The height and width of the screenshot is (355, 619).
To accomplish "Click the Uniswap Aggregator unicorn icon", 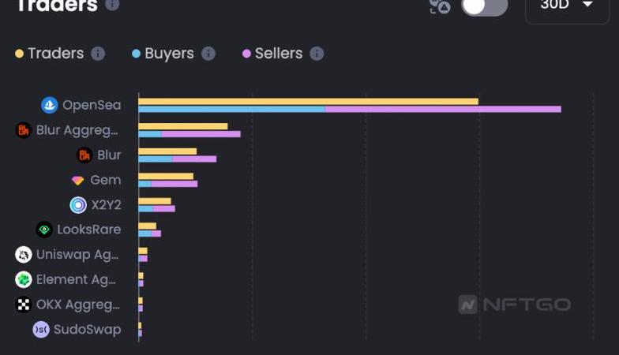I will tap(24, 254).
